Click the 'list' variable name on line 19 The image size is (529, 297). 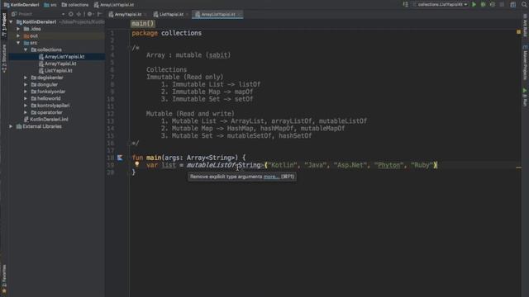pos(169,165)
